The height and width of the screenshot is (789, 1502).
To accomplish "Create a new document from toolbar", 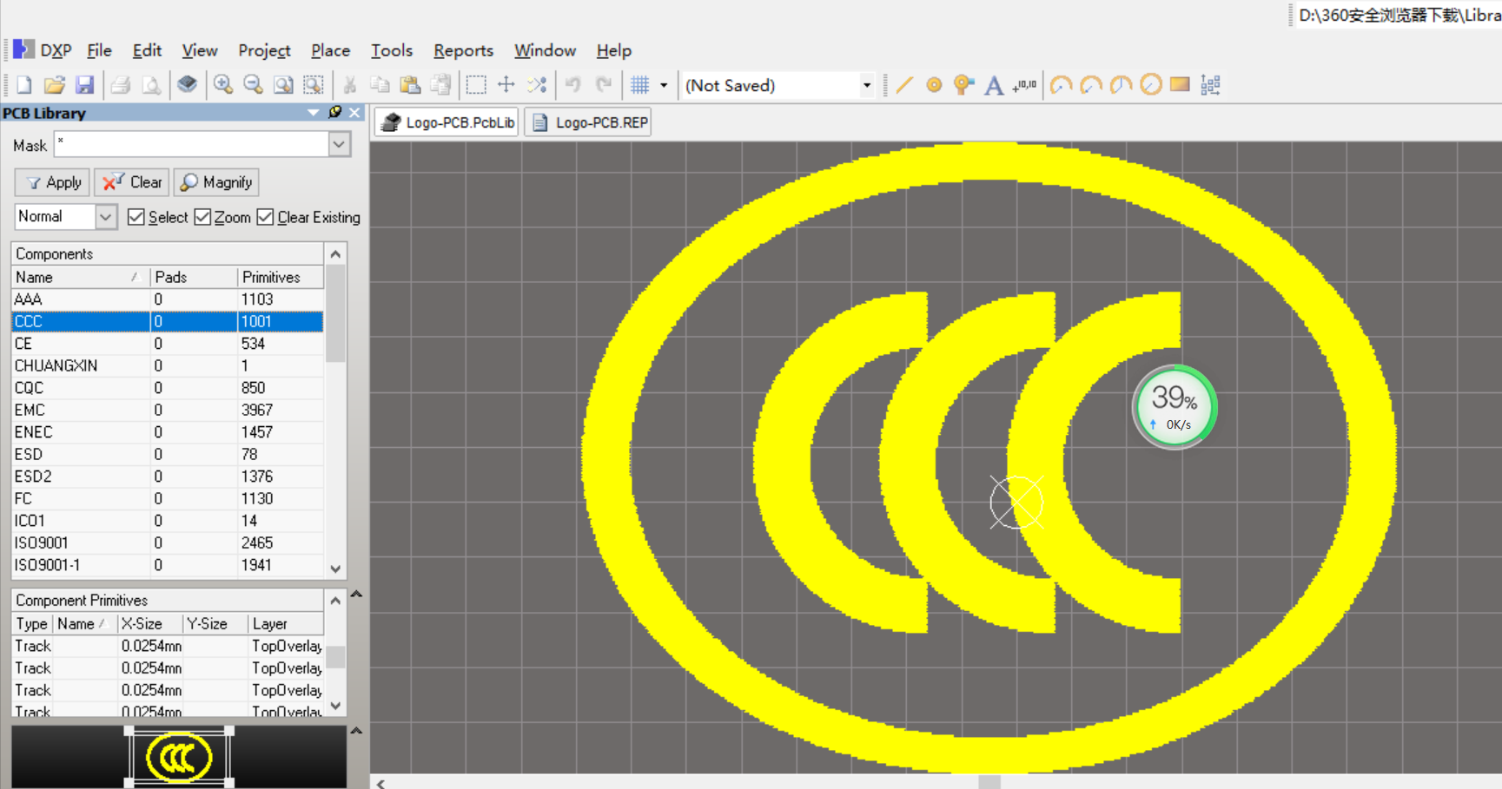I will pyautogui.click(x=24, y=85).
